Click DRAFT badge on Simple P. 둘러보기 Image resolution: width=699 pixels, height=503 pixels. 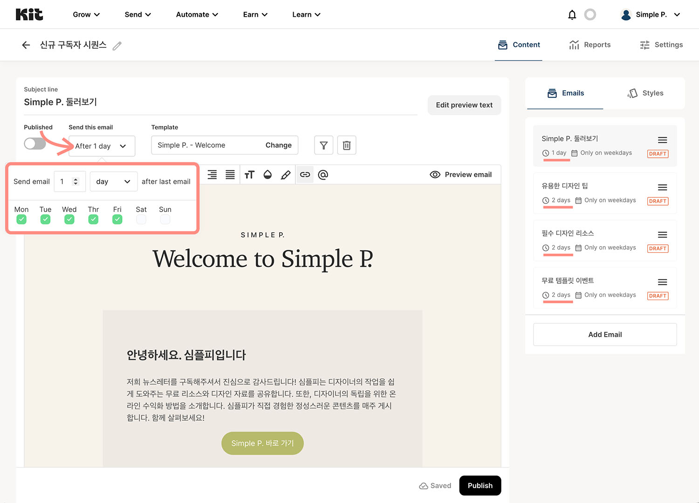(x=658, y=154)
